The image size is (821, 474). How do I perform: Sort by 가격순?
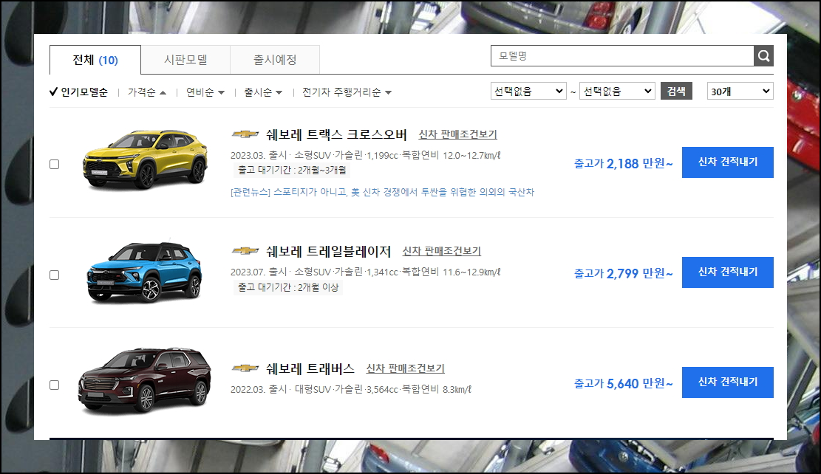click(x=146, y=92)
